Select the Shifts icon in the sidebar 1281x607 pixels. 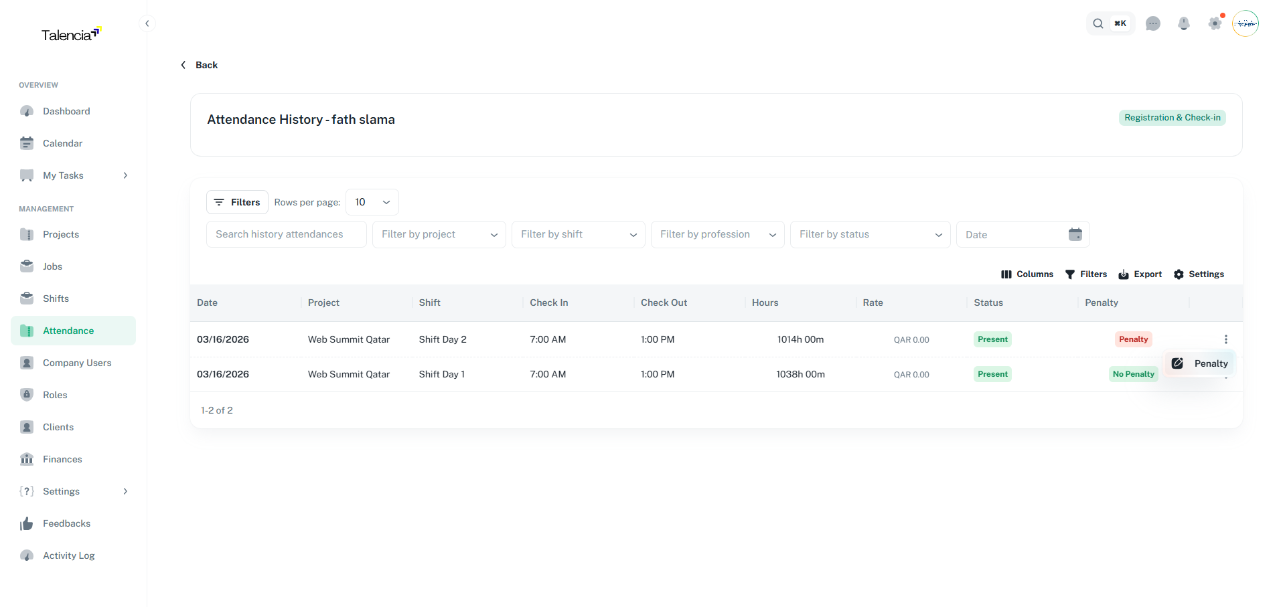pyautogui.click(x=27, y=298)
